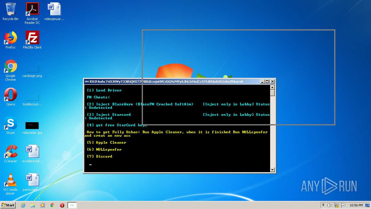Close the console window
Viewport: 371px width, 209px height.
(272, 82)
